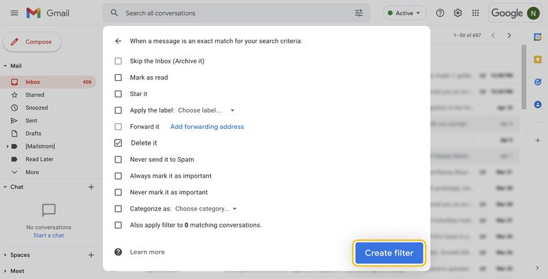Uncheck the Delete it checkbox
The width and height of the screenshot is (548, 279).
[118, 143]
